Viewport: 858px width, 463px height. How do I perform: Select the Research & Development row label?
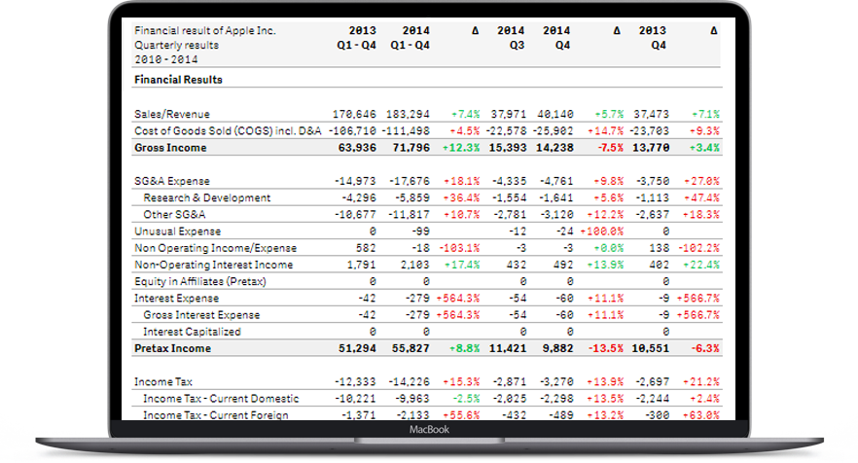coord(207,197)
